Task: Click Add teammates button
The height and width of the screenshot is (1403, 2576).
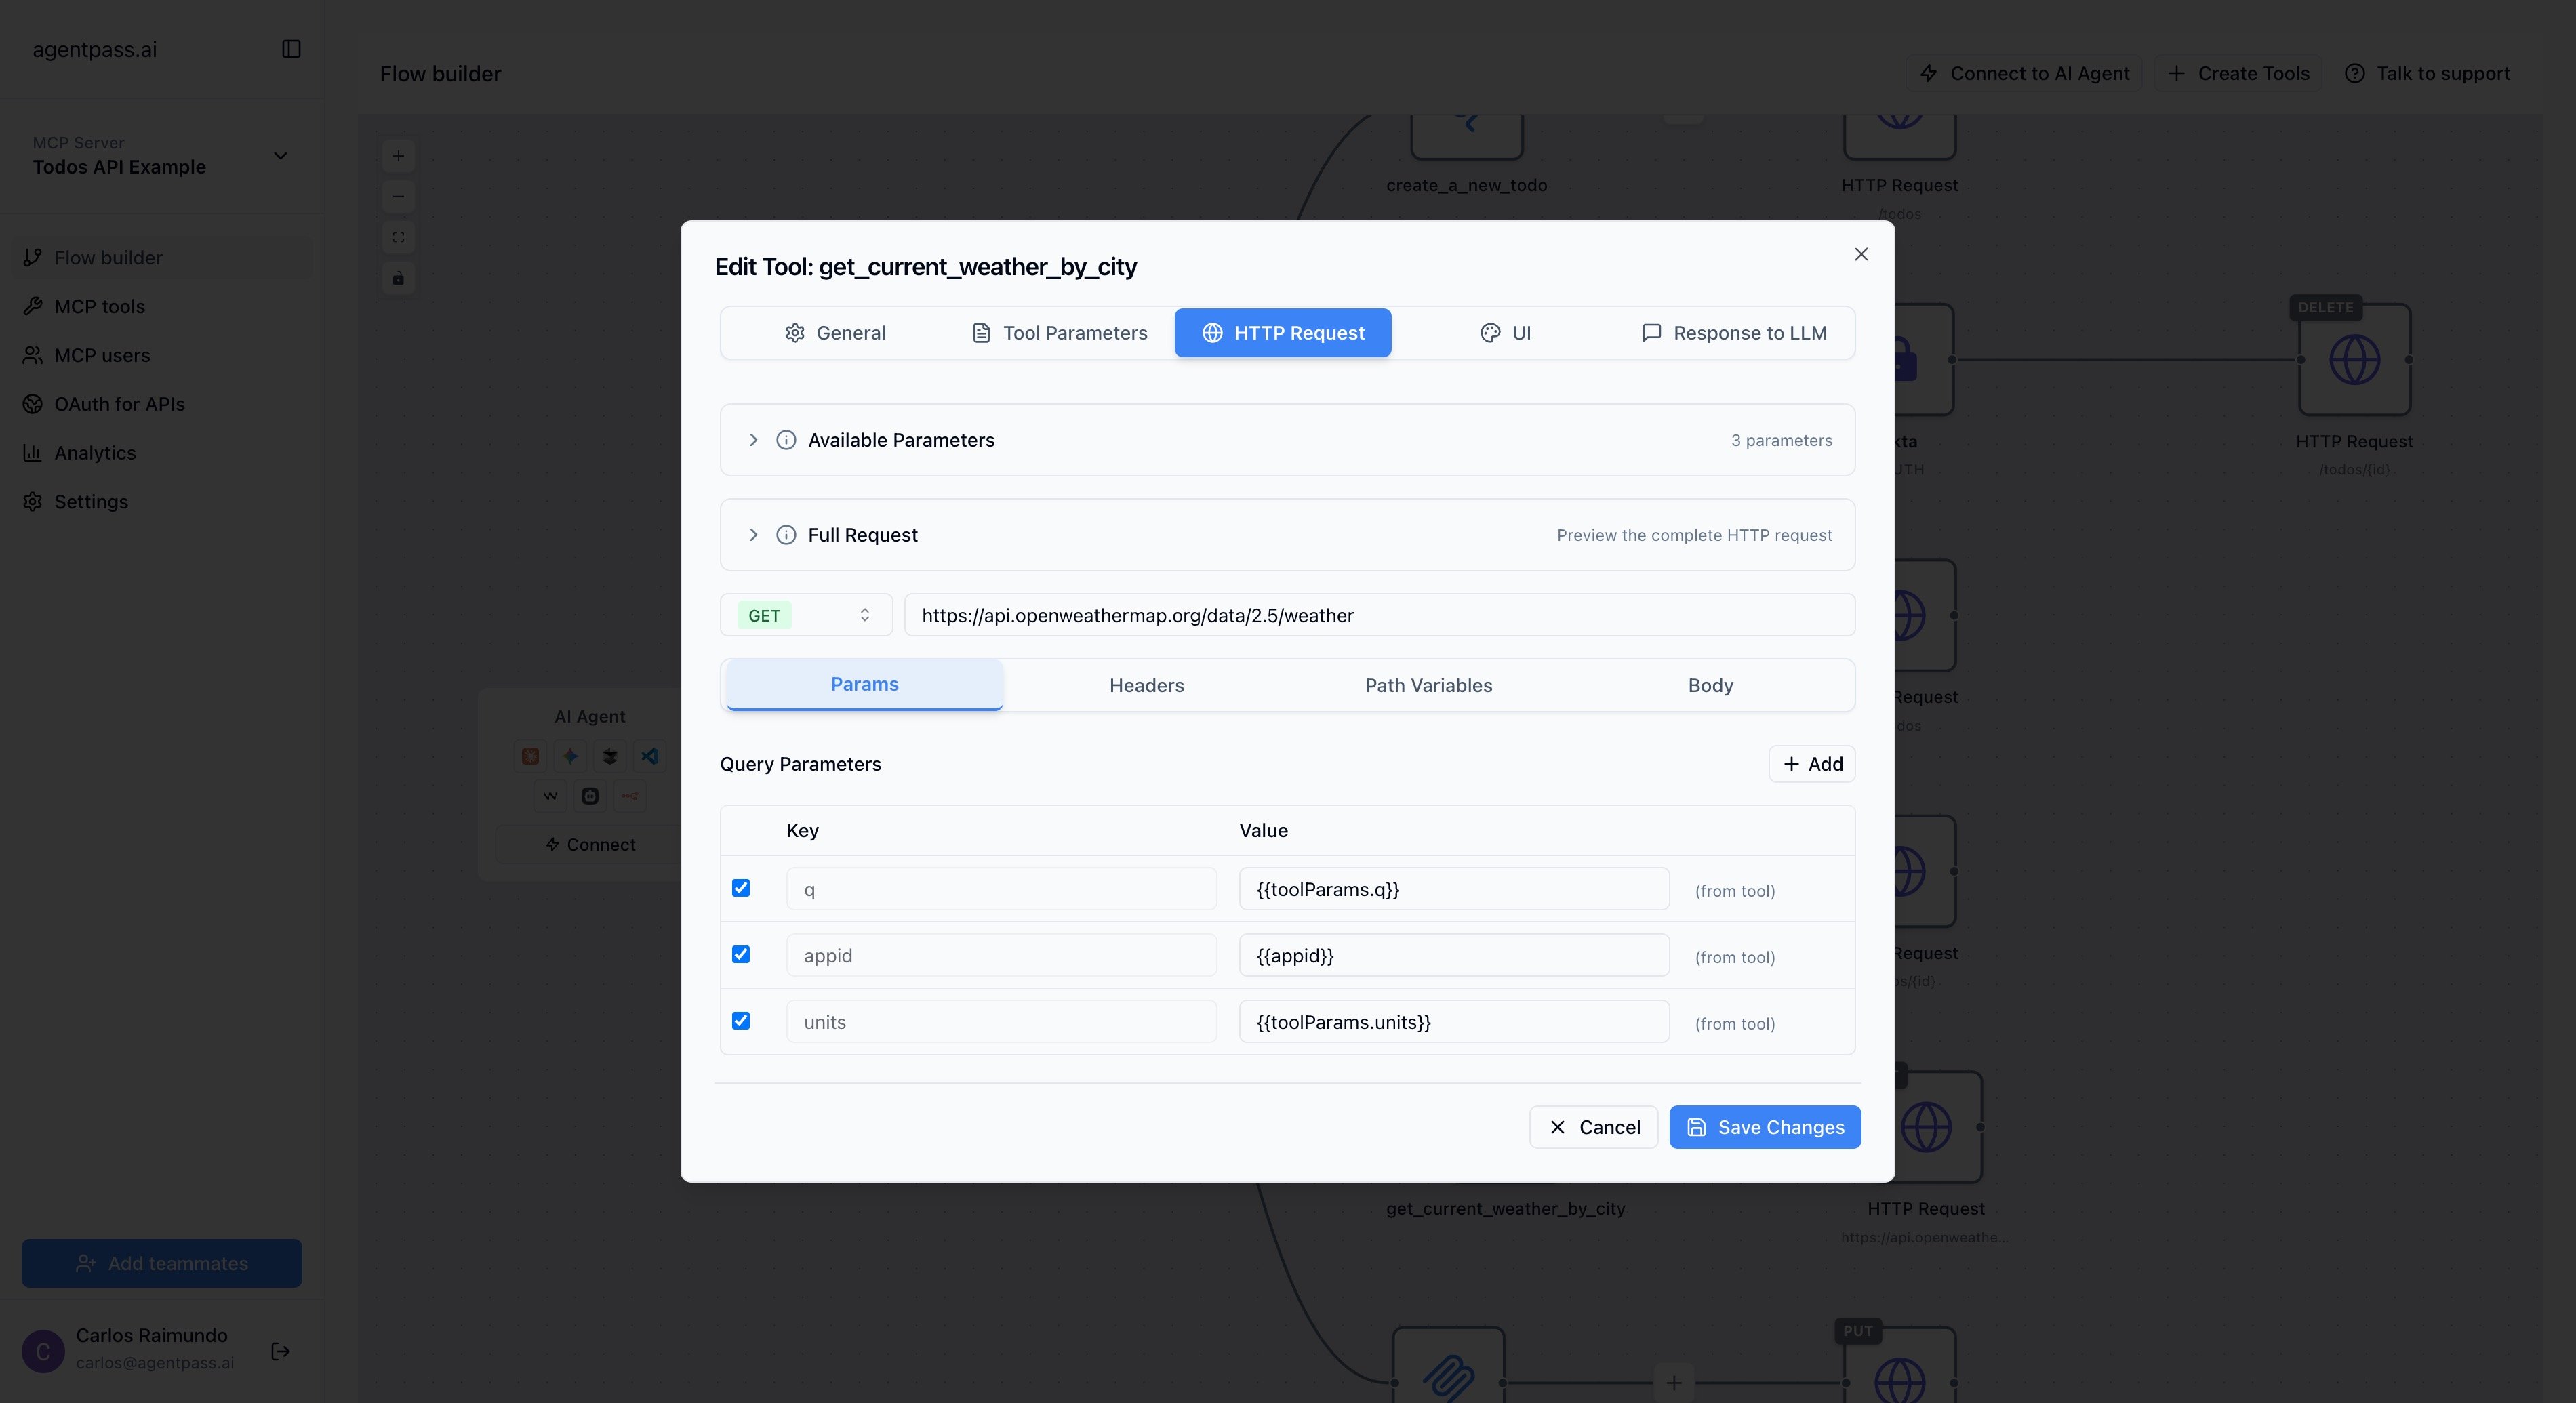Action: 162,1264
